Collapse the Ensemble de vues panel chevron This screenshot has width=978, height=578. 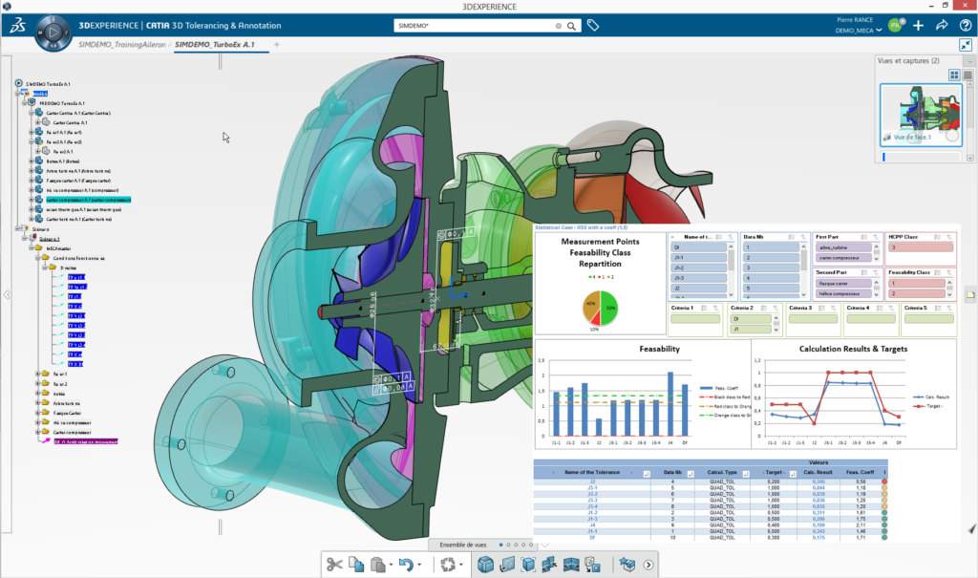click(544, 545)
